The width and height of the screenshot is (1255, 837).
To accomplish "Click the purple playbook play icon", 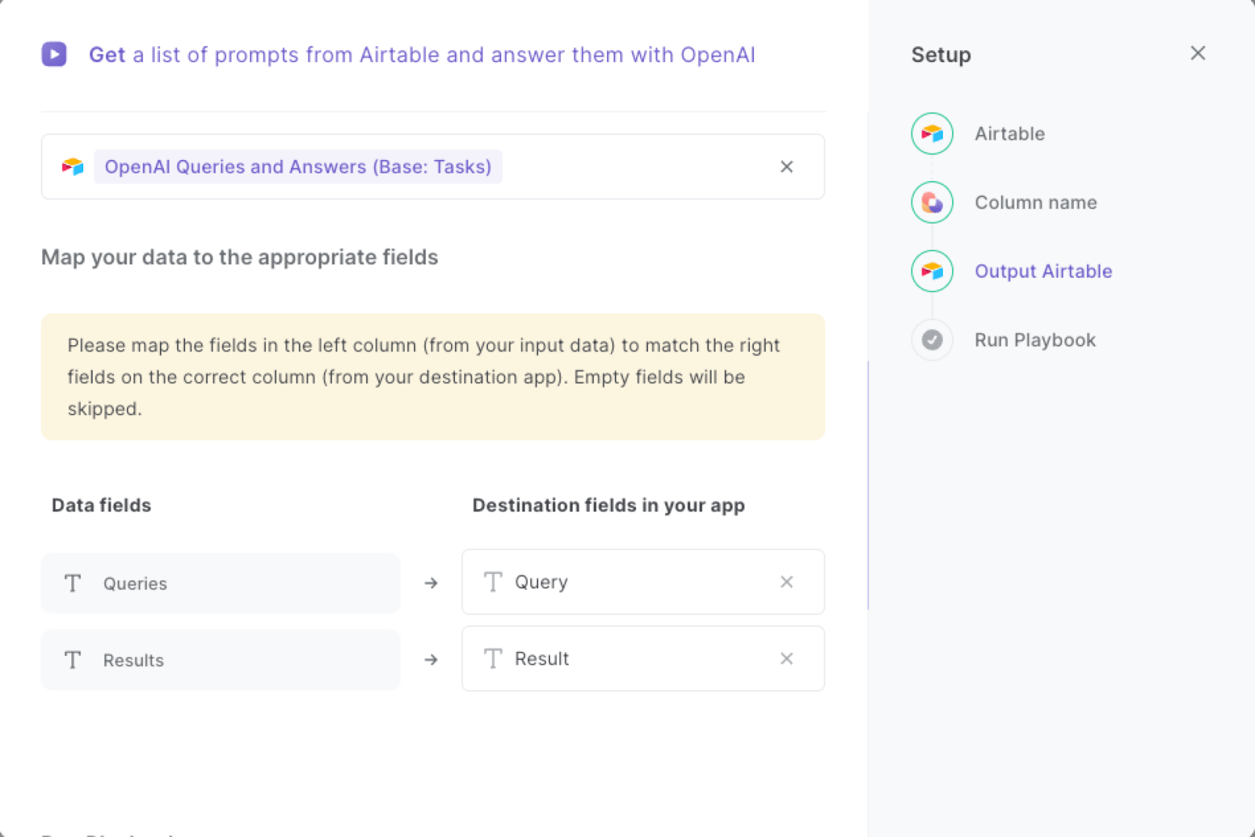I will tap(53, 54).
